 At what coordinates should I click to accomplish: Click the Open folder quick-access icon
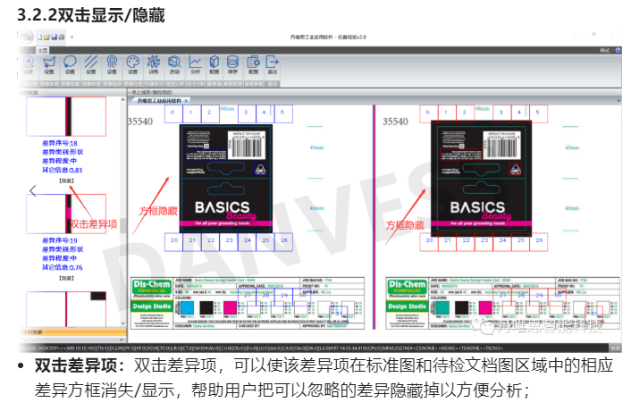tap(46, 38)
